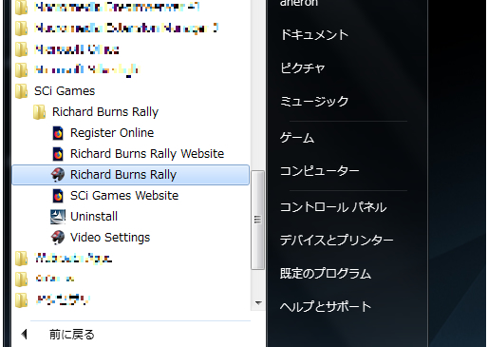Collapse the Richard Burns Rally folder label
The height and width of the screenshot is (347, 488).
click(105, 112)
